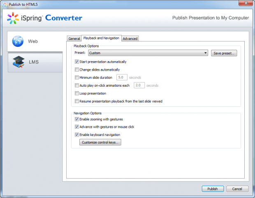255x198 pixels.
Task: Open the Web publishing section
Action: [x=35, y=41]
